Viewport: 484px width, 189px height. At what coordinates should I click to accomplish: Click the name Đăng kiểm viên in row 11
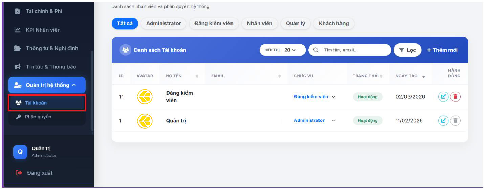179,97
